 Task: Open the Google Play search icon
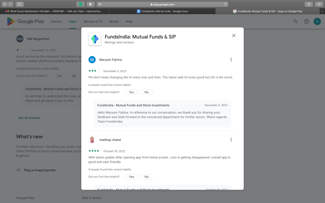[296, 21]
